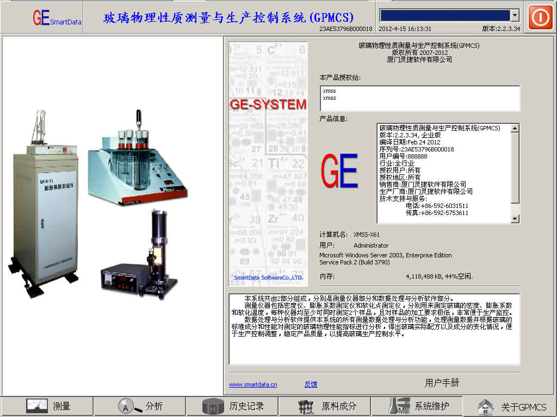Click the red power exit icon
The height and width of the screenshot is (417, 557).
540,17
